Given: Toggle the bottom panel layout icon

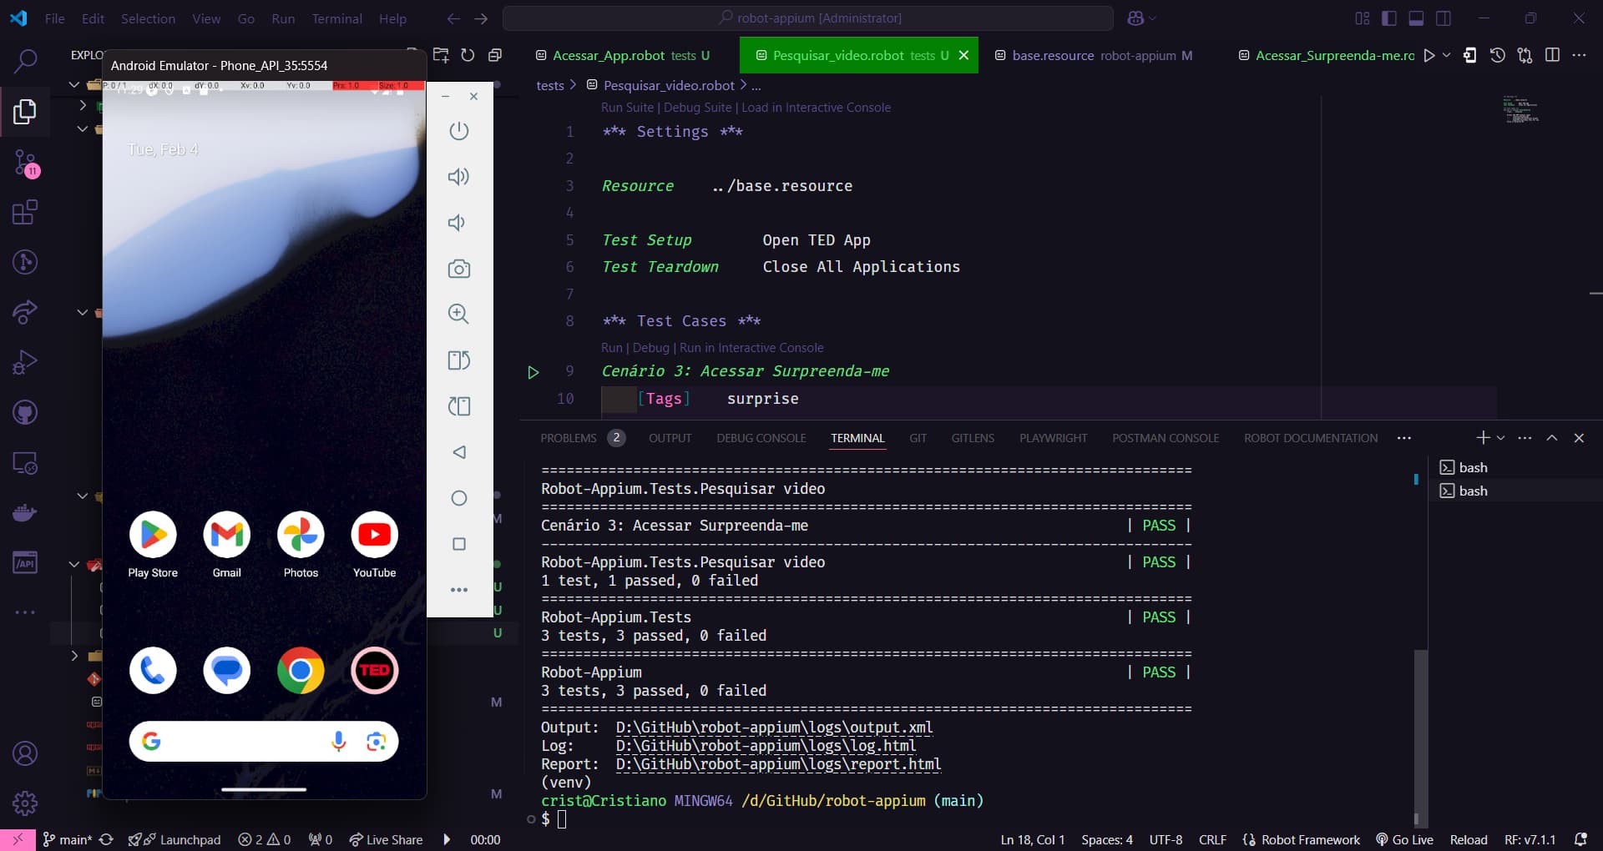Looking at the screenshot, I should click(1416, 18).
